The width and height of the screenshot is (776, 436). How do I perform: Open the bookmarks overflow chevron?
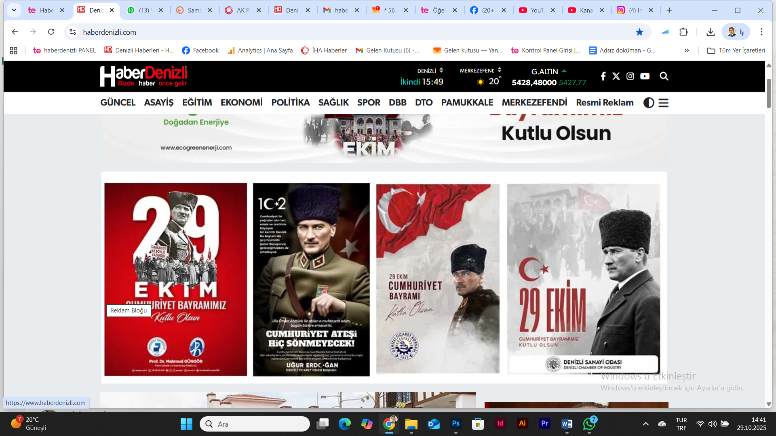pos(687,50)
